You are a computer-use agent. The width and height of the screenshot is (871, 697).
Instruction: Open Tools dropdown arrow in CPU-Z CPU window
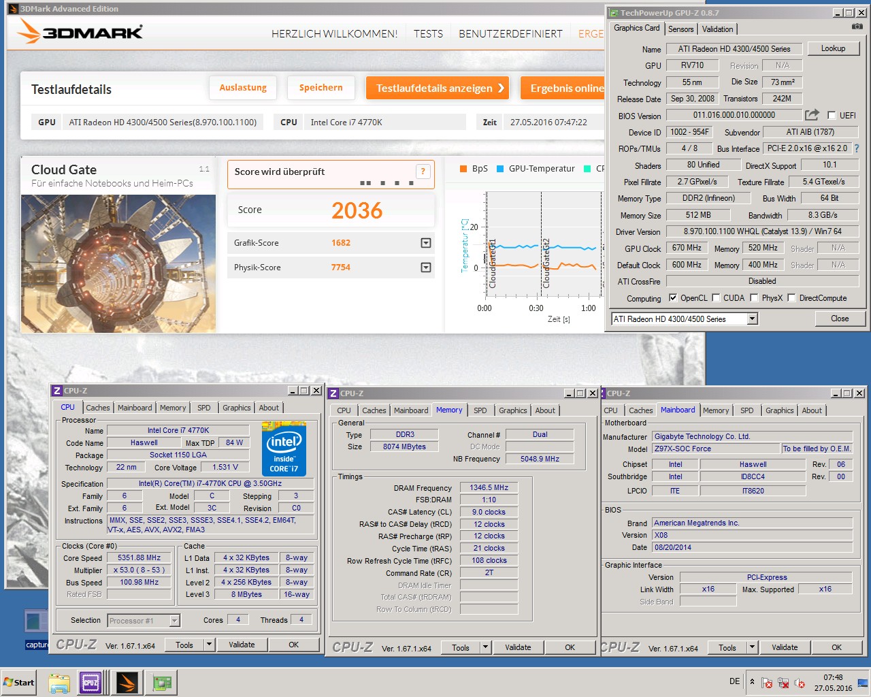209,644
